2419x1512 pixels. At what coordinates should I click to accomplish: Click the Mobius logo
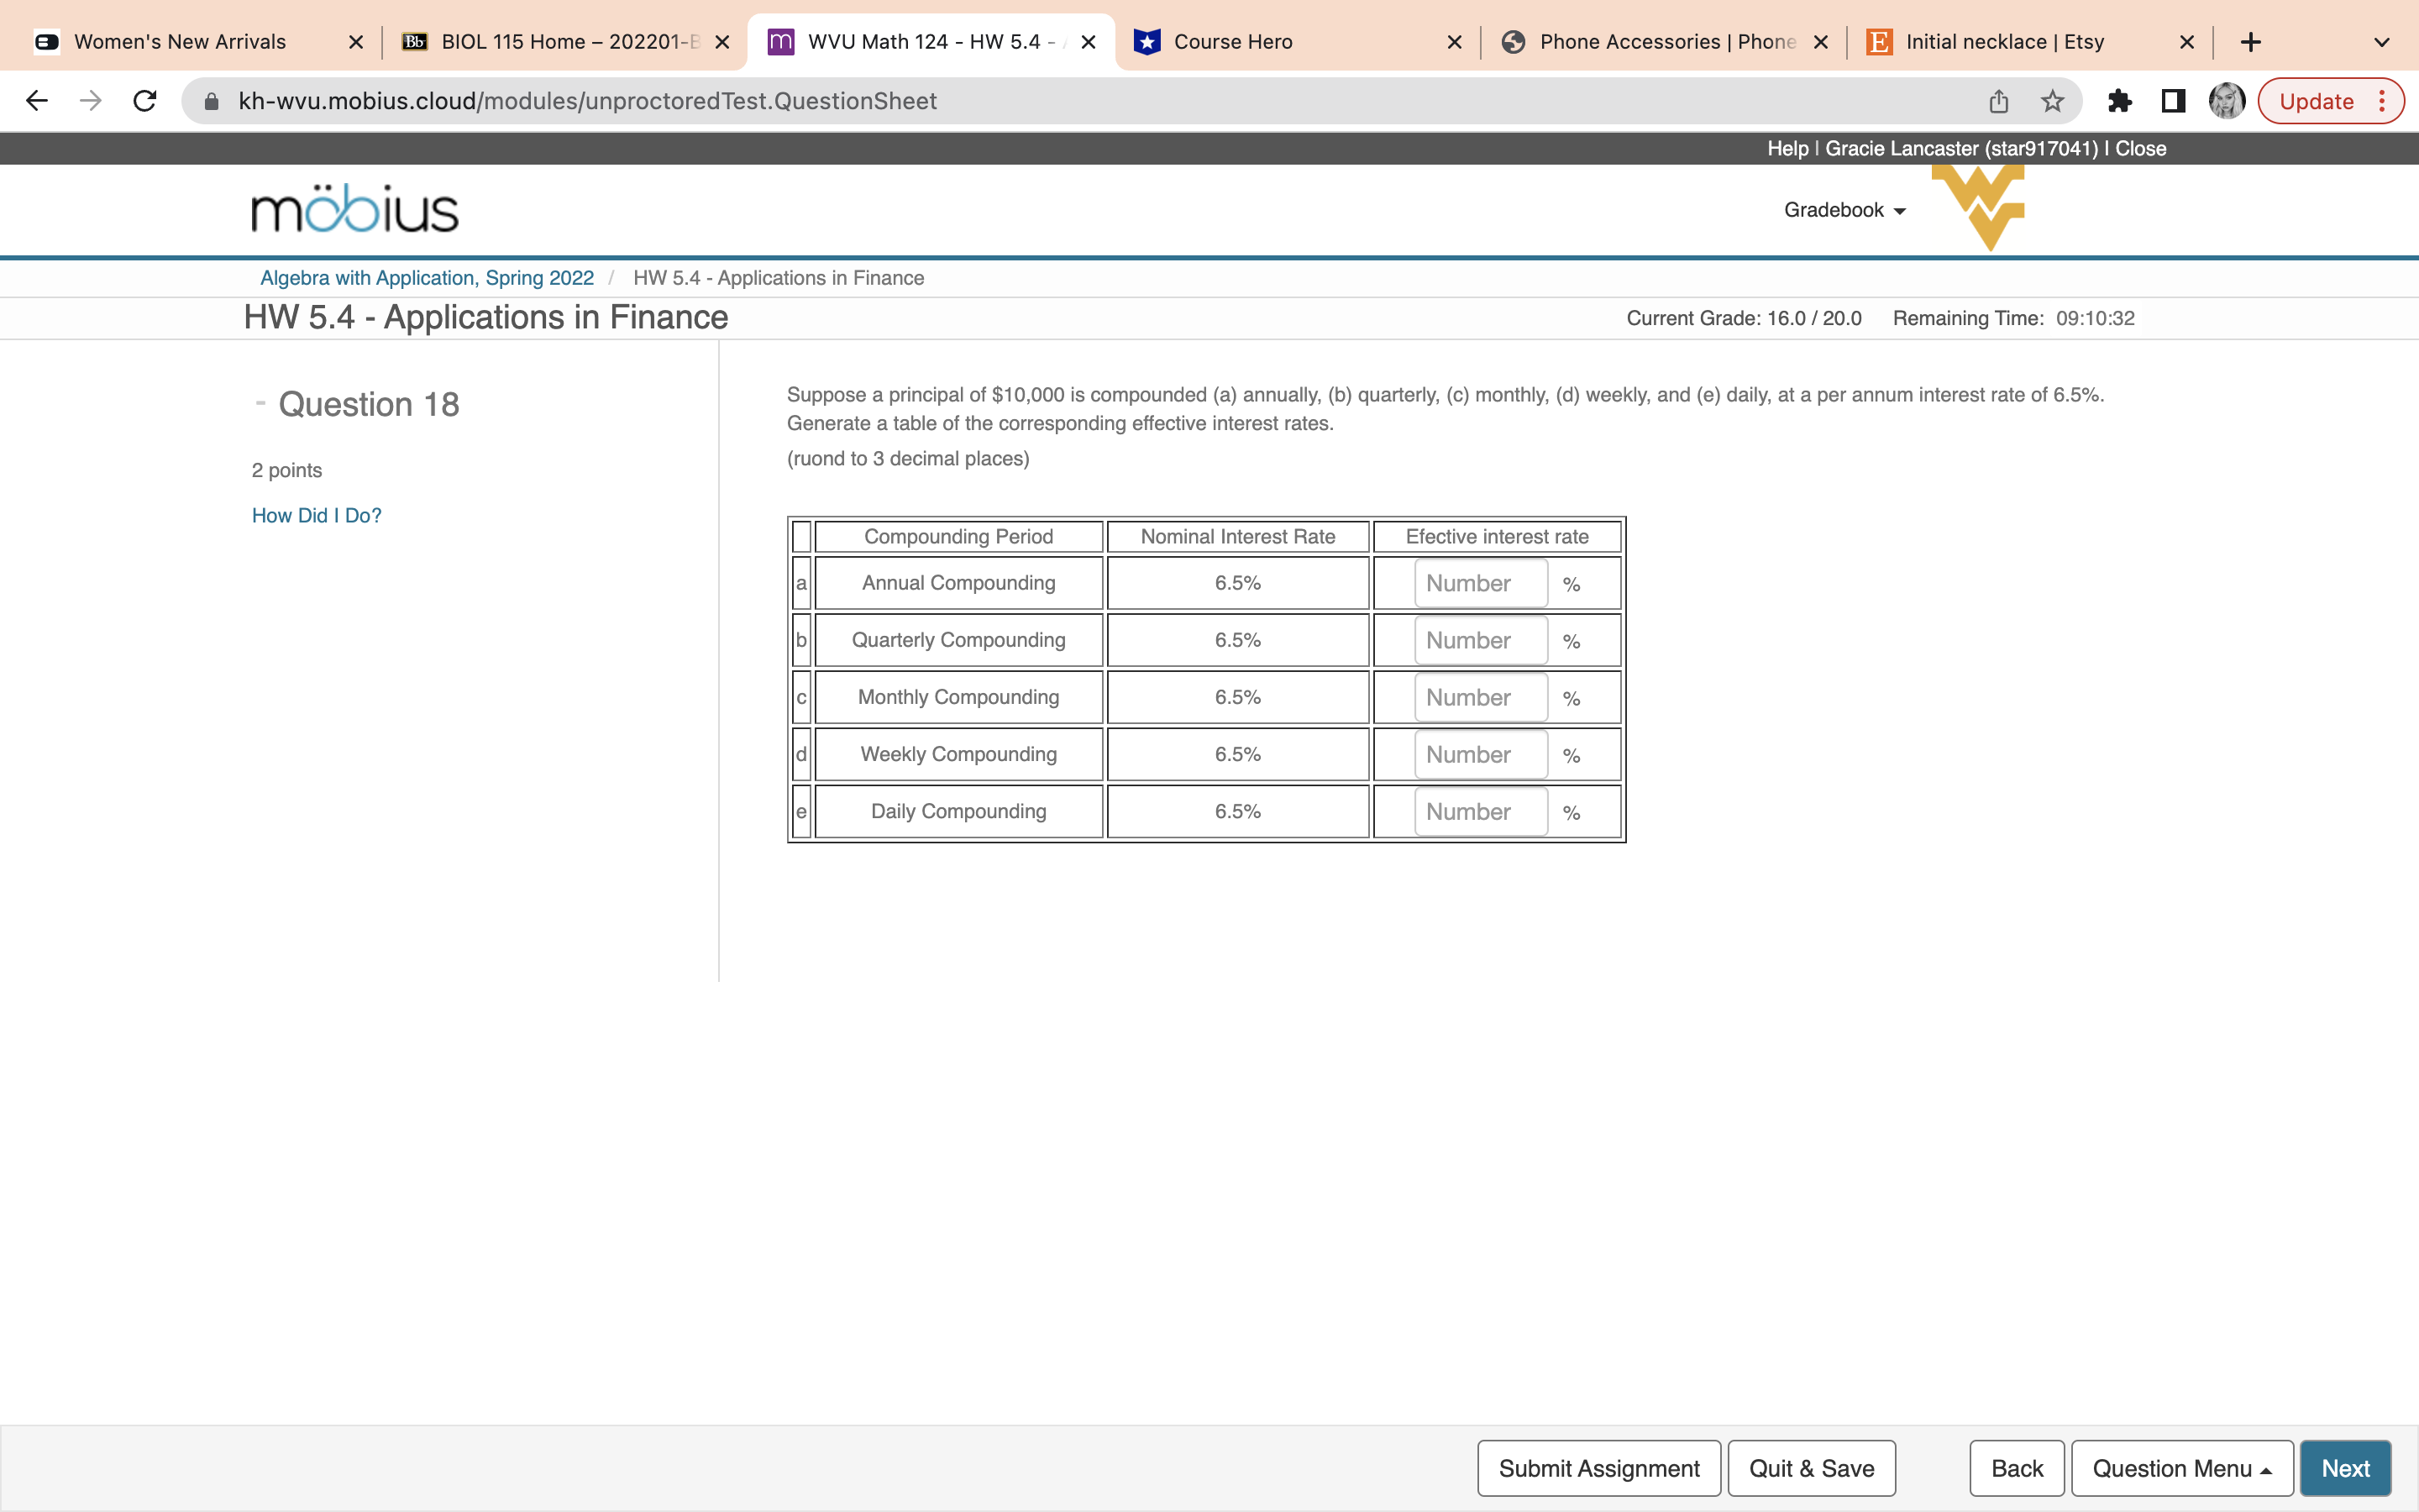(x=354, y=209)
